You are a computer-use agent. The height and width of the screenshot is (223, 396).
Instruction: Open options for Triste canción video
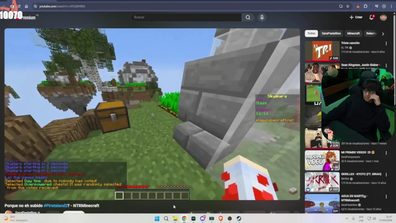point(386,44)
